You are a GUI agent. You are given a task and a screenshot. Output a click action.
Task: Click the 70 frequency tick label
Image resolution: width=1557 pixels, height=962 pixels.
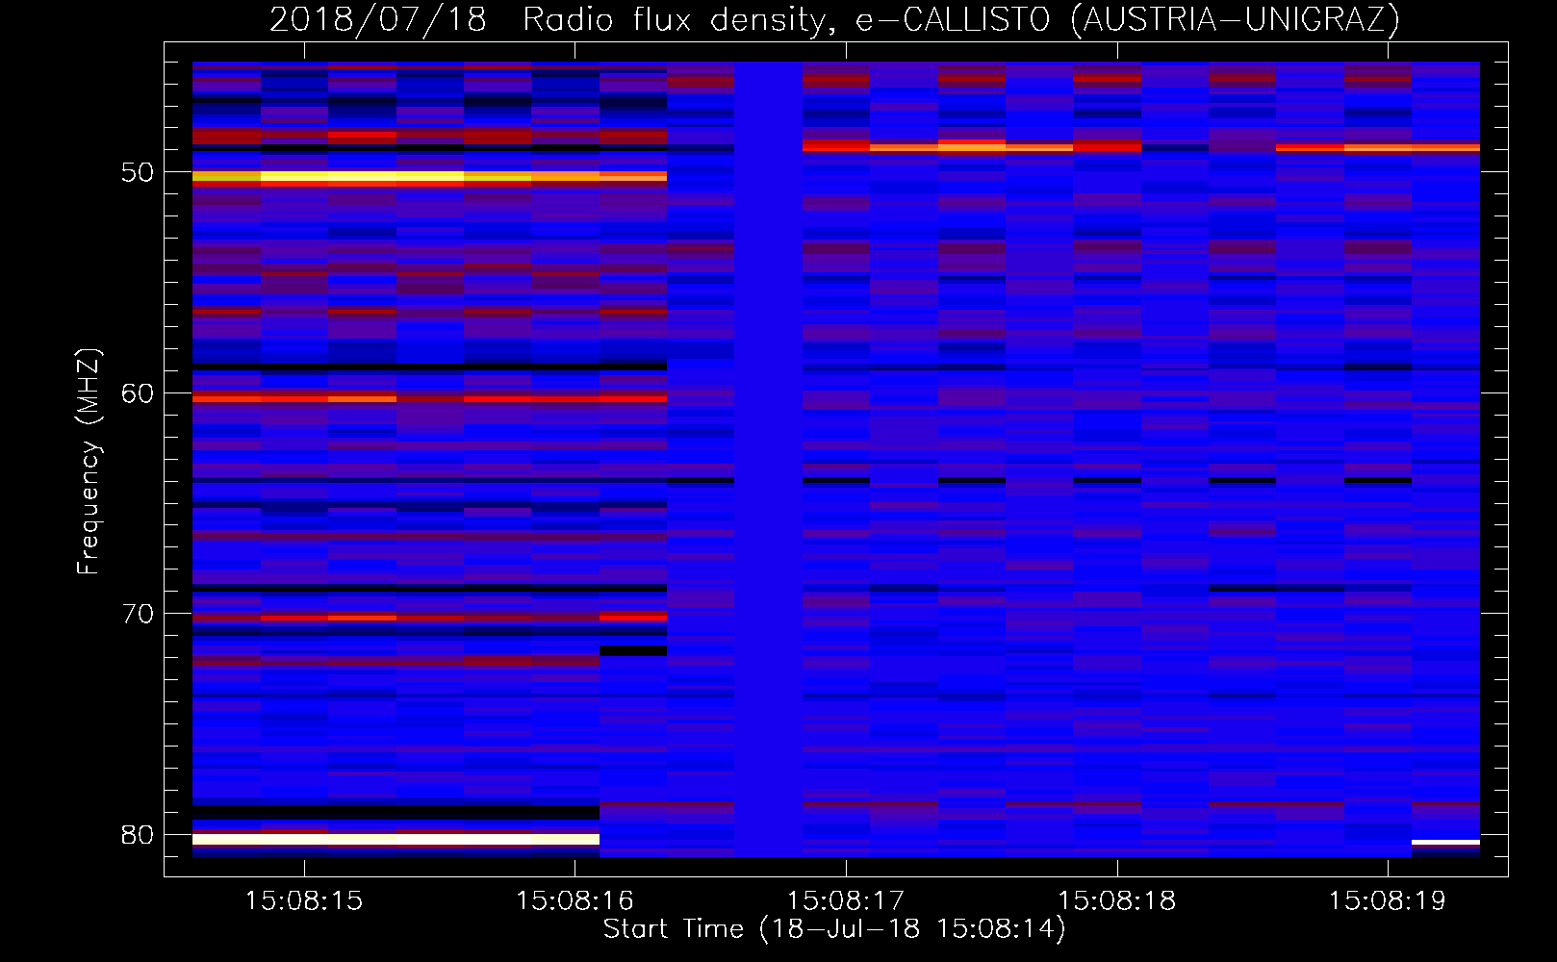point(138,614)
